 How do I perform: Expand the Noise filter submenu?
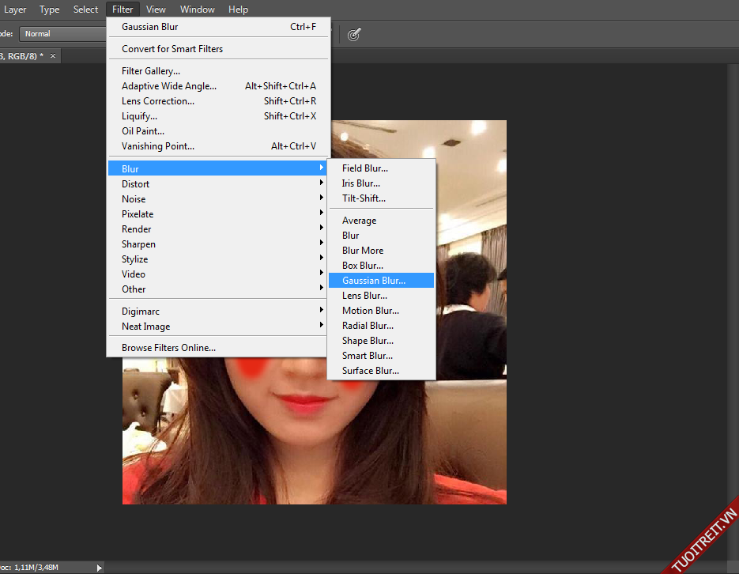(134, 199)
